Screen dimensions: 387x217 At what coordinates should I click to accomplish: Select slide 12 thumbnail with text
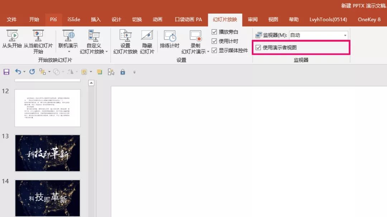(x=47, y=108)
